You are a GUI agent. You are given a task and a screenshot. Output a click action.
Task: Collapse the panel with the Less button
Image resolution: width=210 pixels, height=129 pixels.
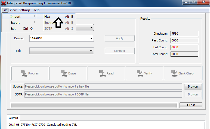tap(191, 105)
